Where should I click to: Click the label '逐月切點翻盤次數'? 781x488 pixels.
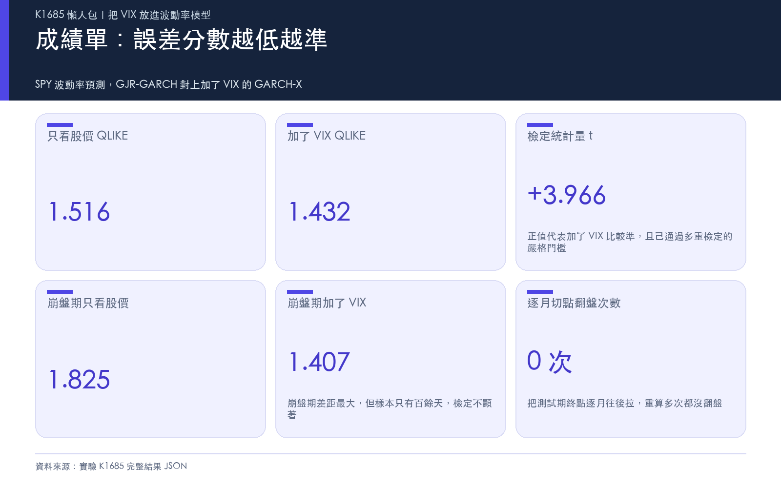click(x=574, y=303)
